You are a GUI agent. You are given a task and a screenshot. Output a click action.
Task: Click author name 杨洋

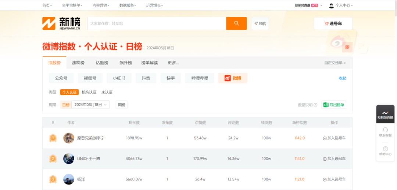(x=81, y=179)
